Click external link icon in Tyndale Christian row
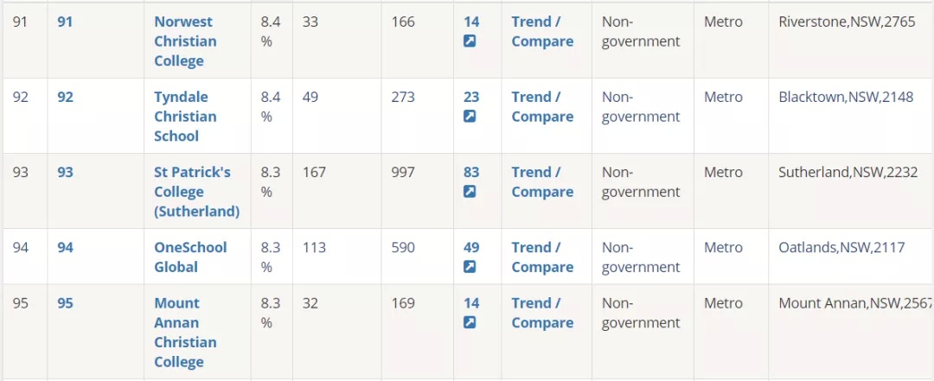 pyautogui.click(x=470, y=116)
